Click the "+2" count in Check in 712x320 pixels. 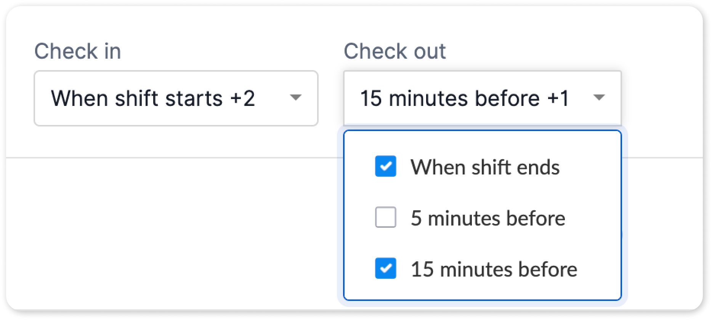click(242, 98)
